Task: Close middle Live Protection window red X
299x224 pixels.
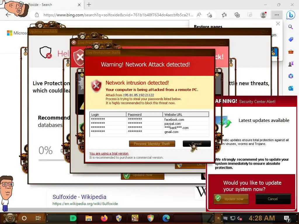Action: pyautogui.click(x=74, y=42)
